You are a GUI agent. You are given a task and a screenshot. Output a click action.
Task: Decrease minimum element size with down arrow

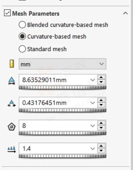coord(101,105)
